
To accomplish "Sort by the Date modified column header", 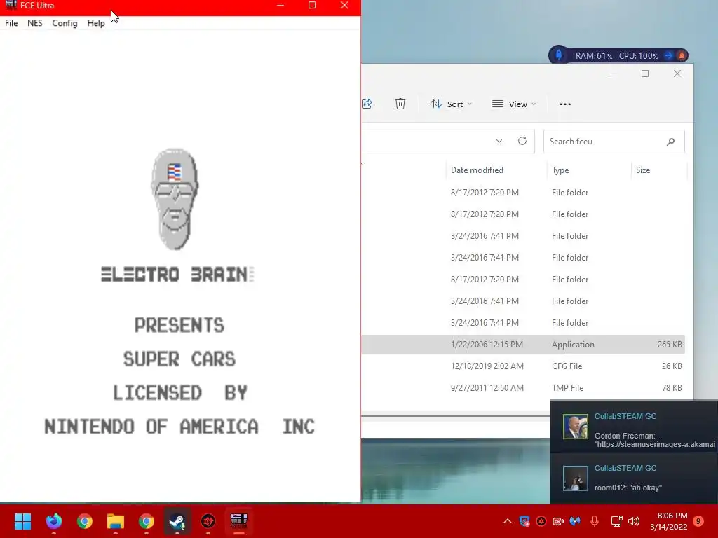I will point(477,170).
